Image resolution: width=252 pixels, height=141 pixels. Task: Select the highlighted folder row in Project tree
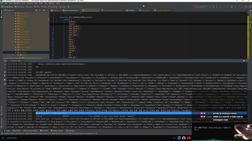click(26, 52)
